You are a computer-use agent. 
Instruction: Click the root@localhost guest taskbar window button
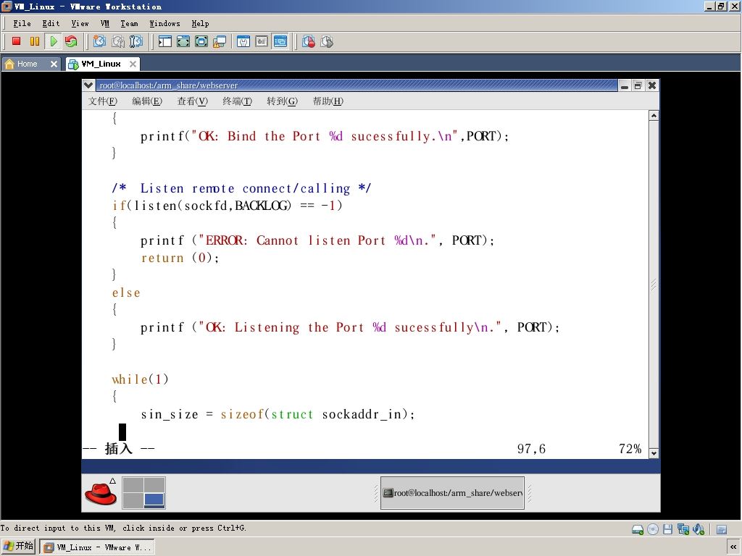pos(452,493)
